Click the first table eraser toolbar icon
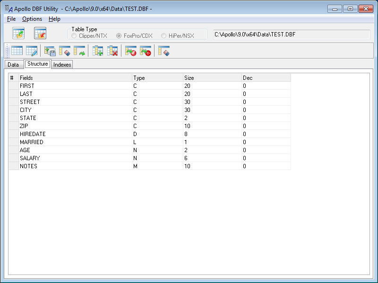The width and height of the screenshot is (378, 283). (65, 51)
